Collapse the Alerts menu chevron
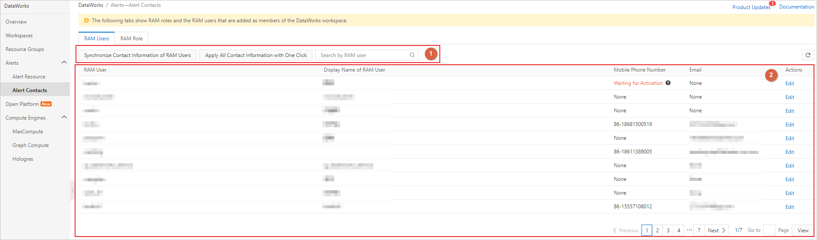Image resolution: width=817 pixels, height=240 pixels. coord(64,63)
